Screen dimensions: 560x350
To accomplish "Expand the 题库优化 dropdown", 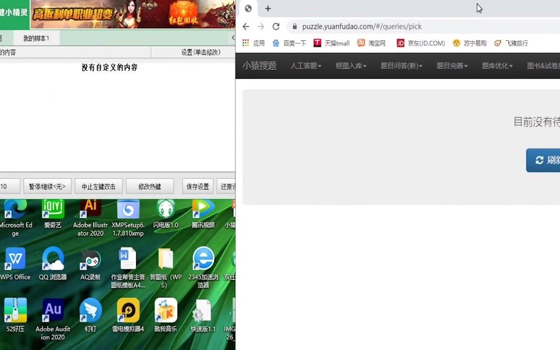I will point(496,66).
